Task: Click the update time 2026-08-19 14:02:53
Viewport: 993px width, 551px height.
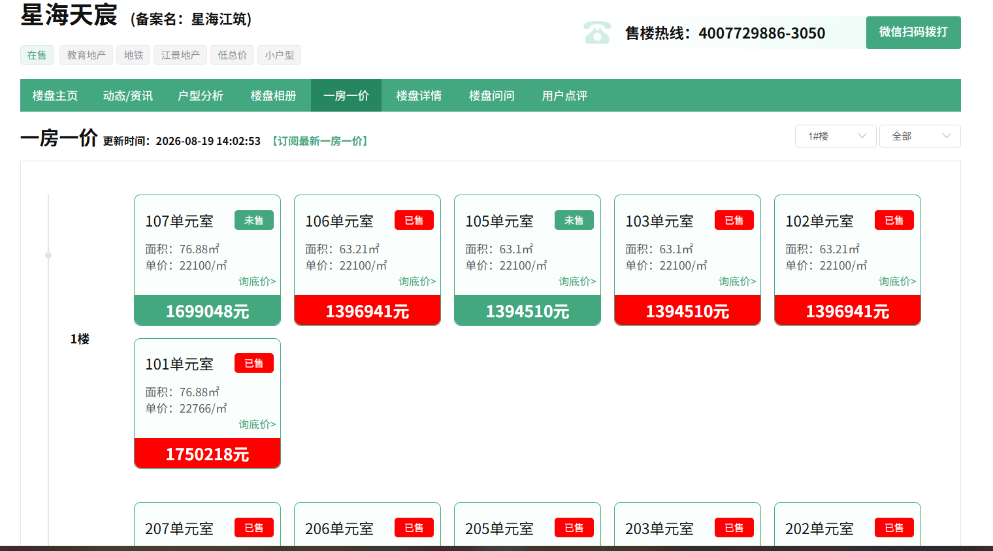Action: (x=208, y=141)
